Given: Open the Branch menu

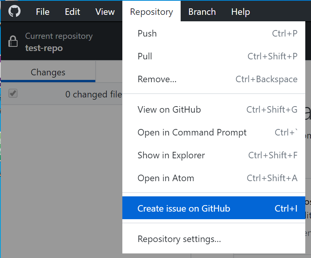Looking at the screenshot, I should coord(202,12).
